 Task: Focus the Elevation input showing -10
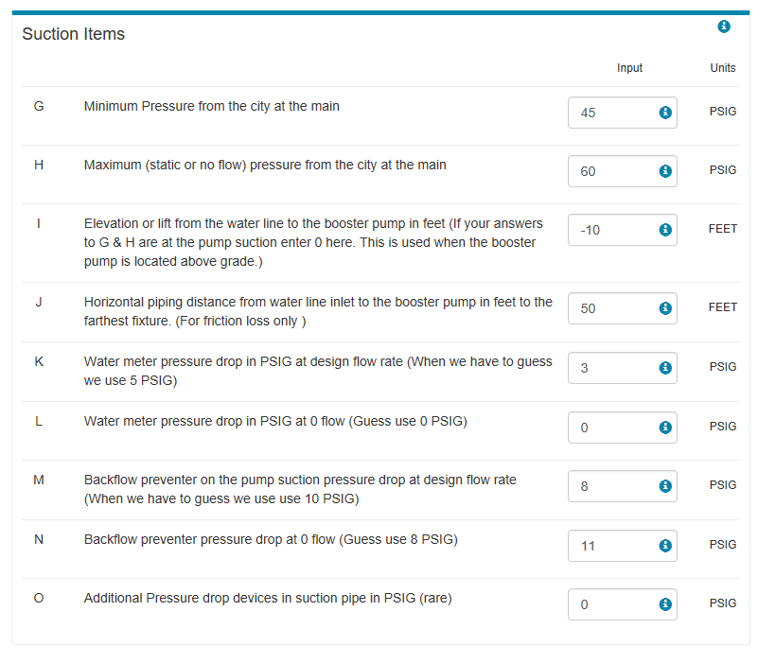(622, 230)
